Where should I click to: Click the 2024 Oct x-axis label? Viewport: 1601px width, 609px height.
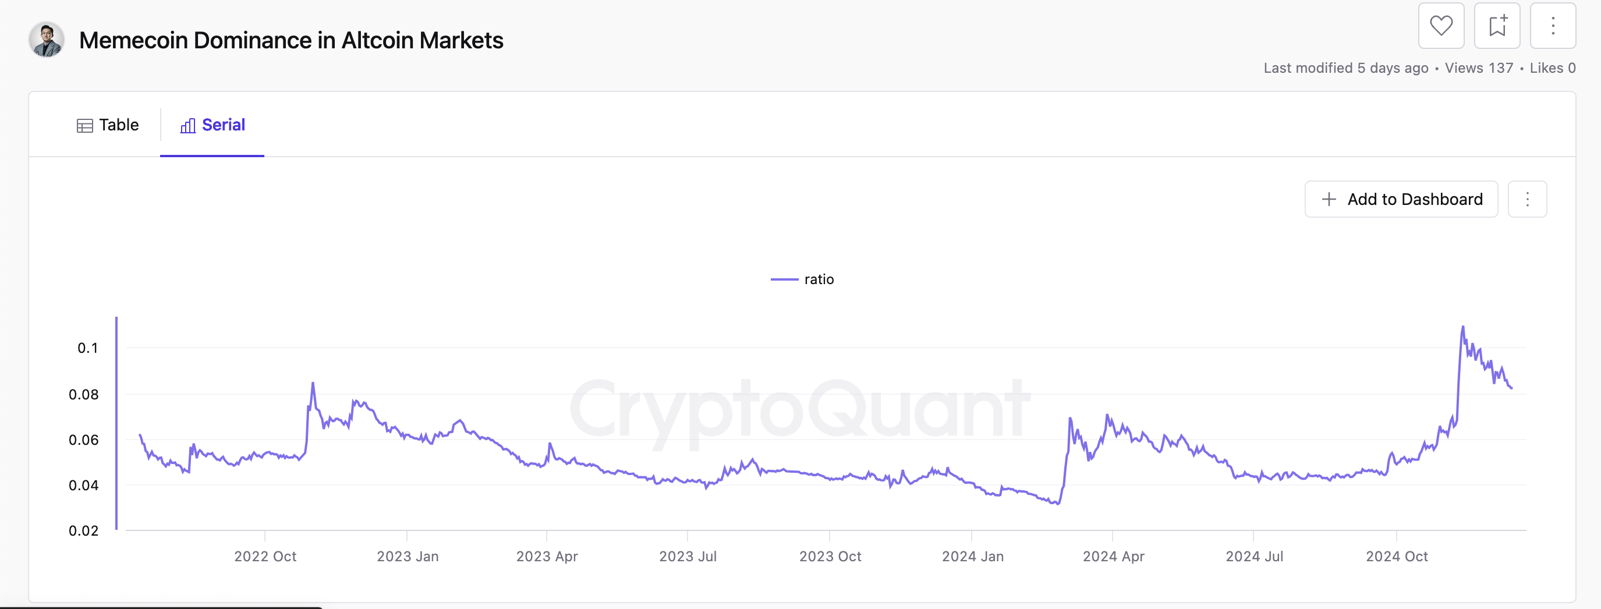pyautogui.click(x=1397, y=557)
